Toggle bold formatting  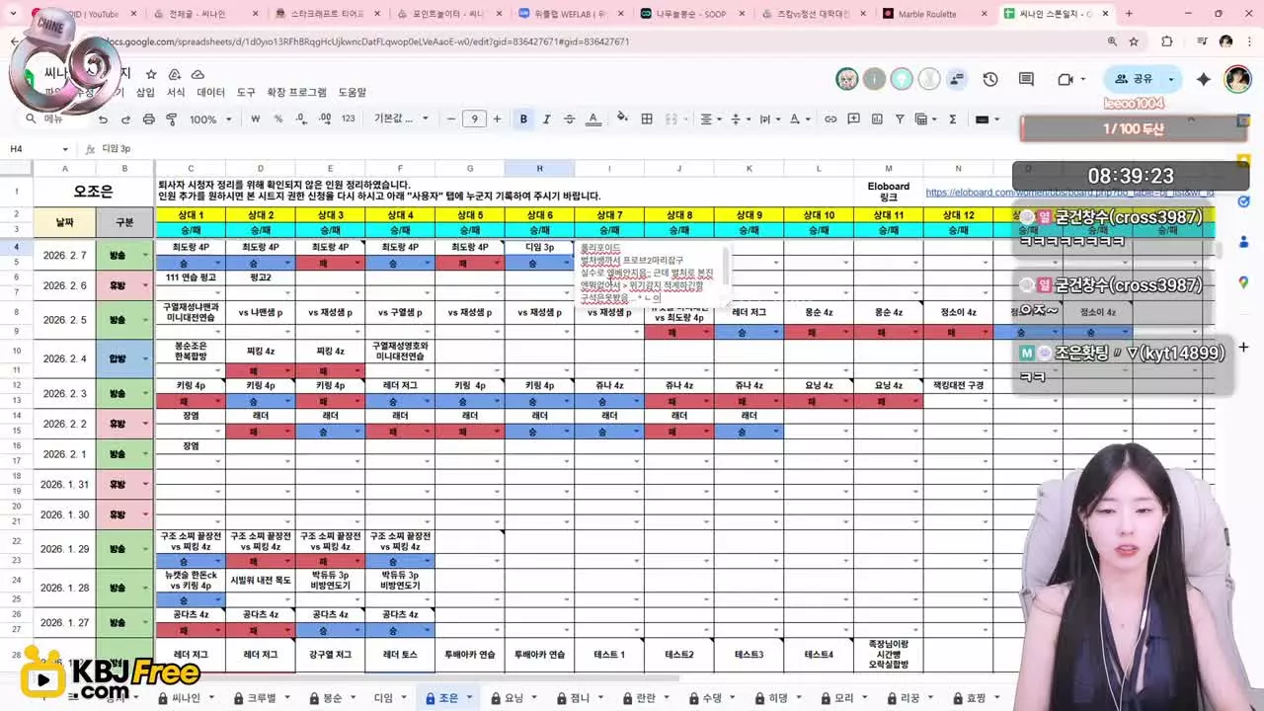(523, 119)
